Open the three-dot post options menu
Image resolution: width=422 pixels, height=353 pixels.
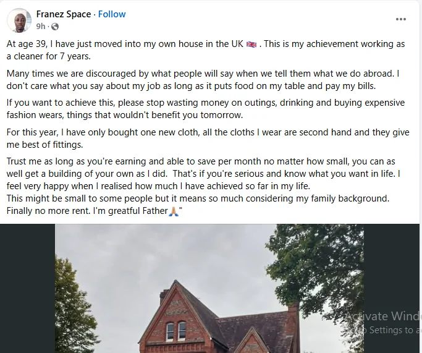401,19
